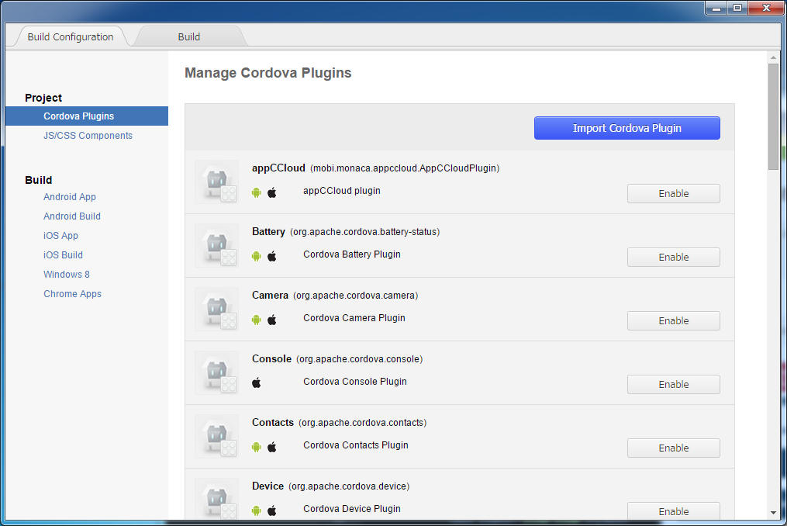Go to Android Build settings

72,216
